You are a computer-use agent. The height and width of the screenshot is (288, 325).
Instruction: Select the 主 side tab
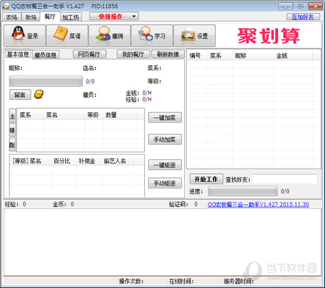point(12,116)
